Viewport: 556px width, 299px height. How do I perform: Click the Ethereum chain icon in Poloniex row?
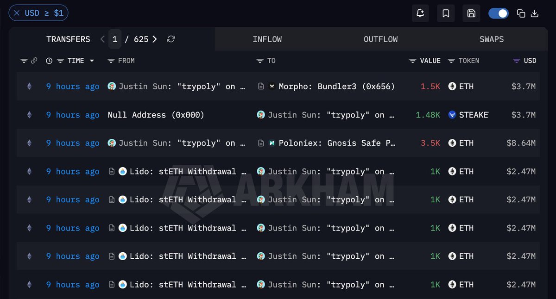[x=29, y=143]
